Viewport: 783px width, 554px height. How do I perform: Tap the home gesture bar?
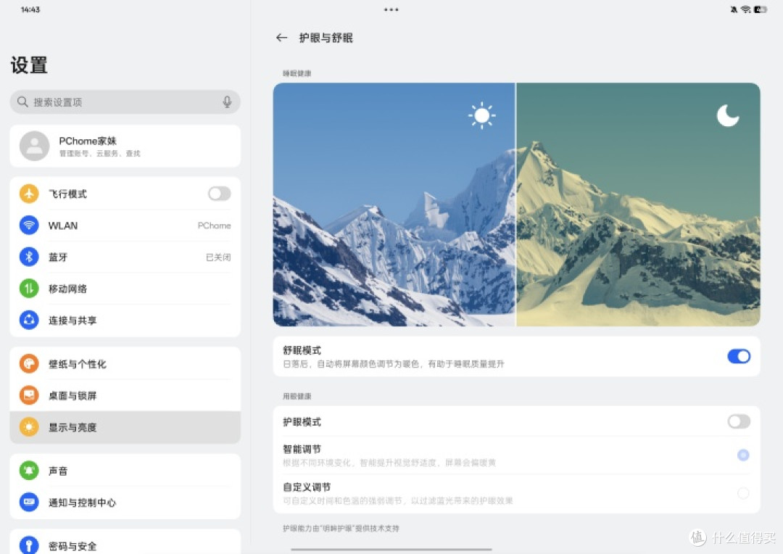391,549
